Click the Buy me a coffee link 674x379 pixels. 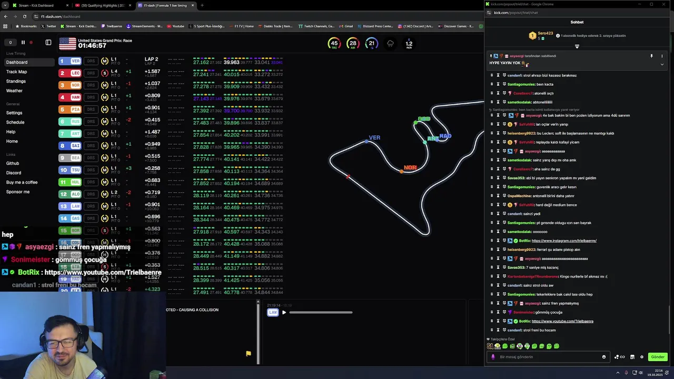[22, 182]
